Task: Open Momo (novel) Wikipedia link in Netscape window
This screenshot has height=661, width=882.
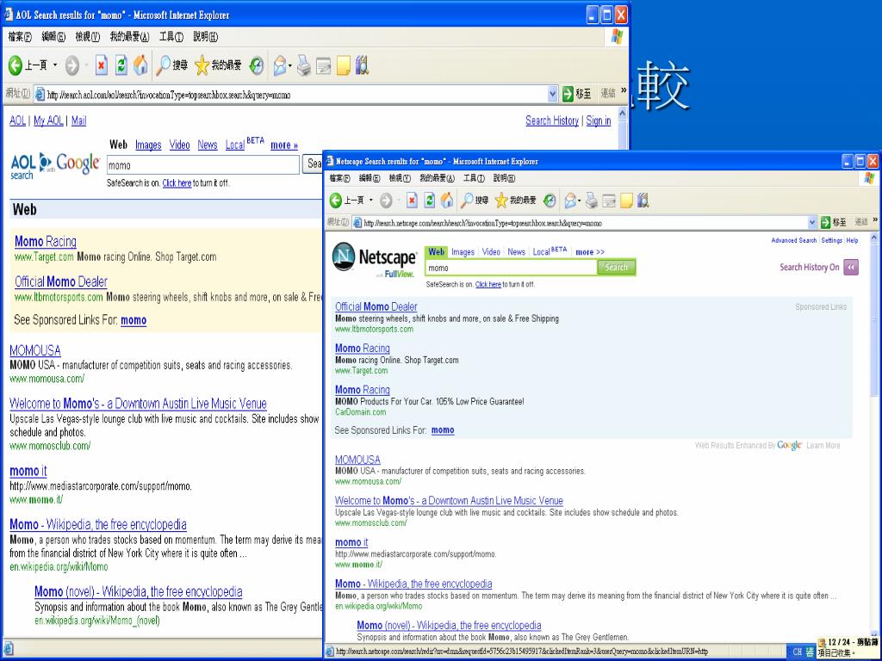Action: 449,626
